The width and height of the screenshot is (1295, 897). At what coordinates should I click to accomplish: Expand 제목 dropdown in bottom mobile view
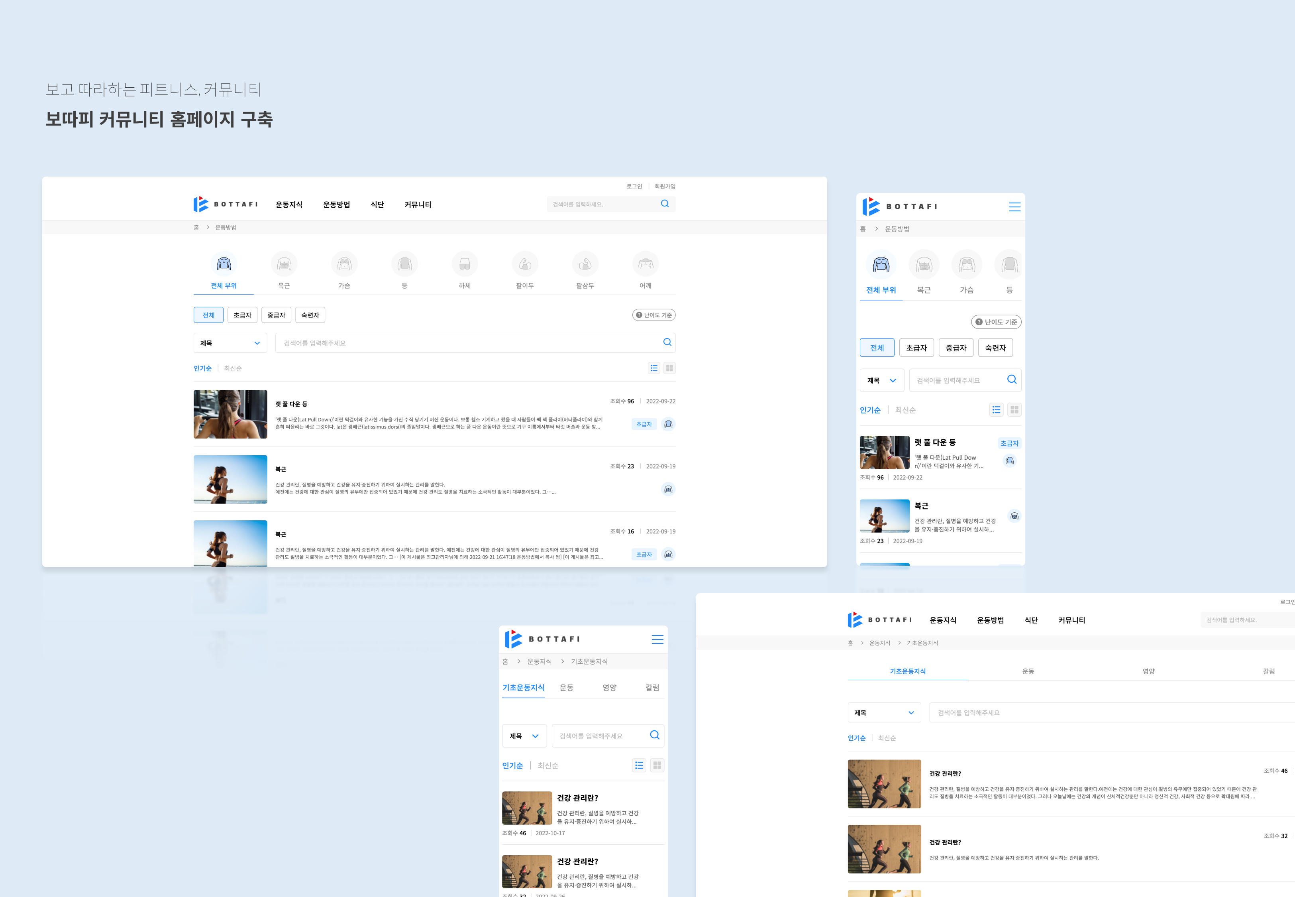pos(524,736)
